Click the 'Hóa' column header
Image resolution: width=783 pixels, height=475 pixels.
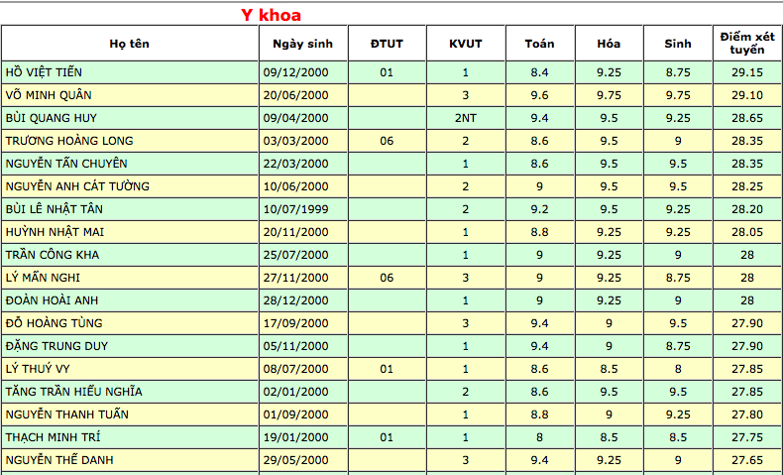609,44
